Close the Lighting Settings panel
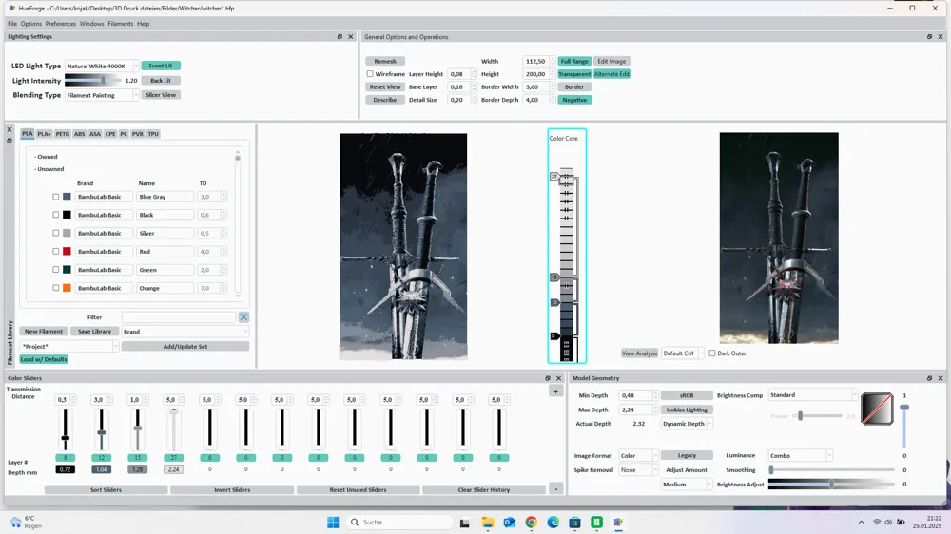This screenshot has width=951, height=534. coord(351,37)
